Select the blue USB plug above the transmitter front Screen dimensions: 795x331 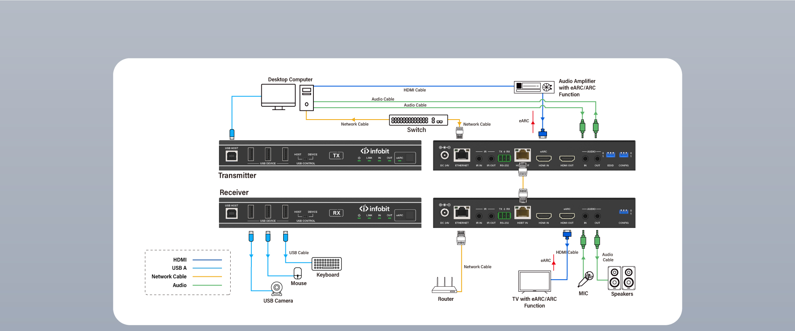232,134
